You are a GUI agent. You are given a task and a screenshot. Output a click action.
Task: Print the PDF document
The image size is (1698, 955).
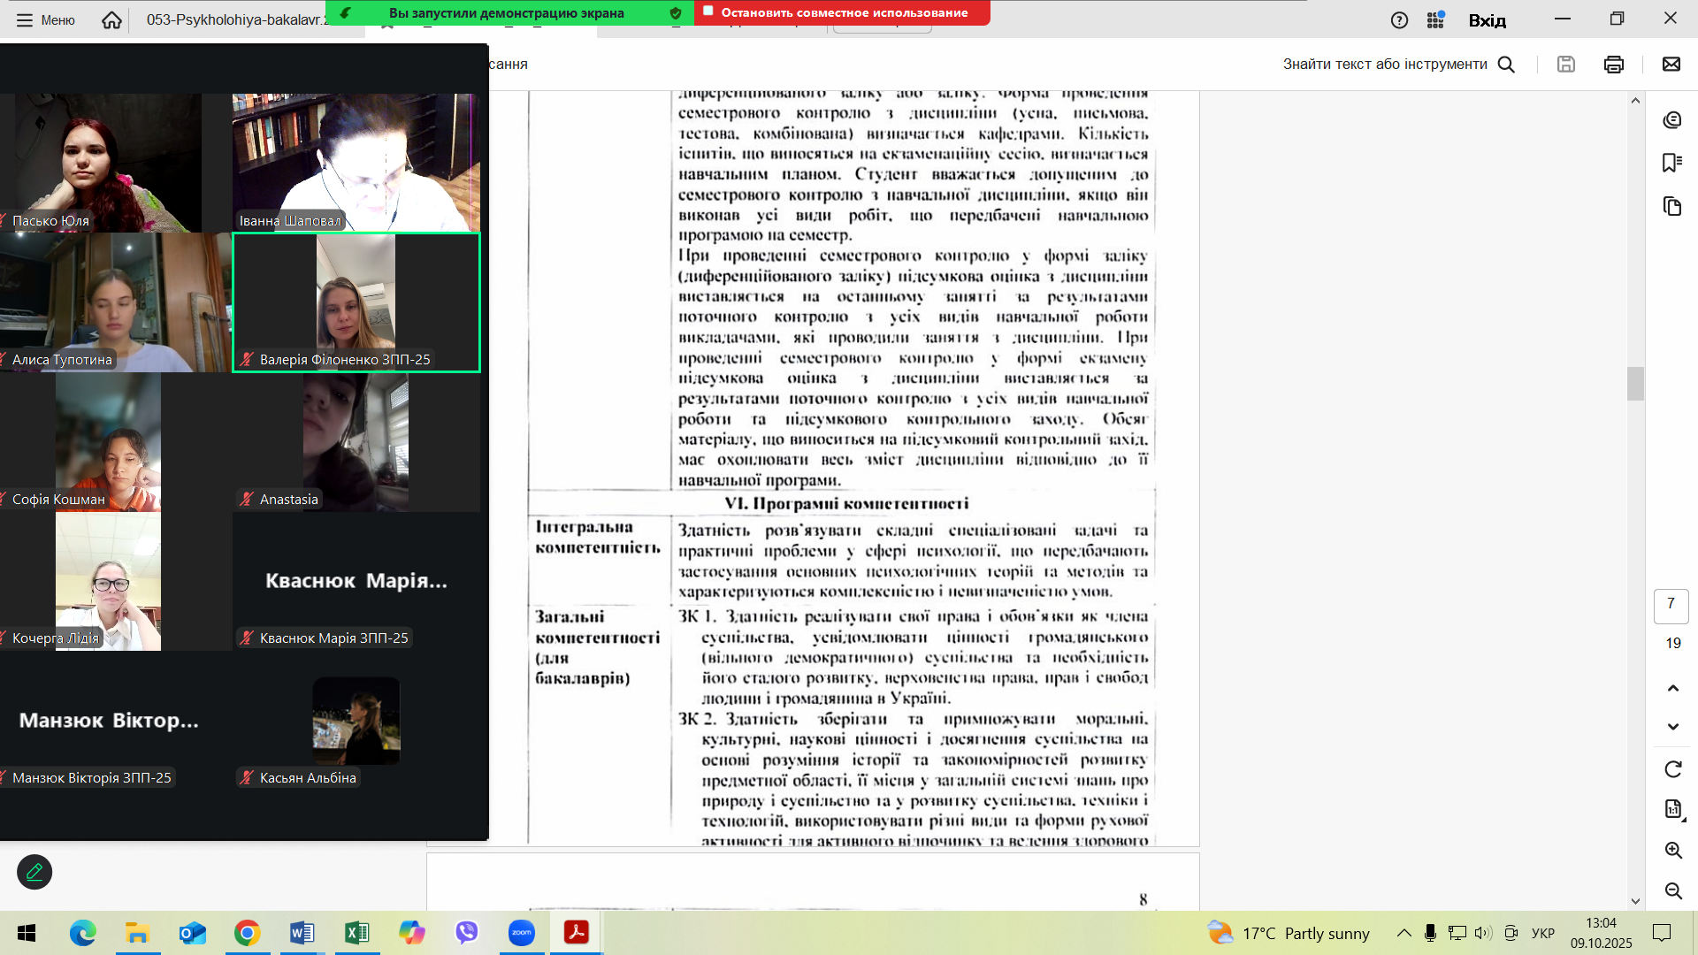pos(1614,64)
